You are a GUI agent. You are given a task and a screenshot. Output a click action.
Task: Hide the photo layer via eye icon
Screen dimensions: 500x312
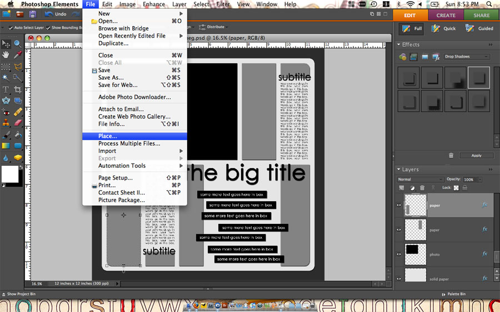pos(398,254)
